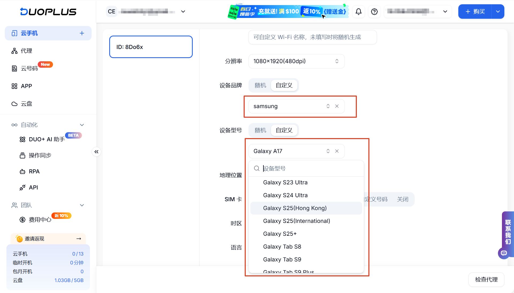This screenshot has height=293, width=514.
Task: Collapse the 团队 section
Action: [x=82, y=205]
